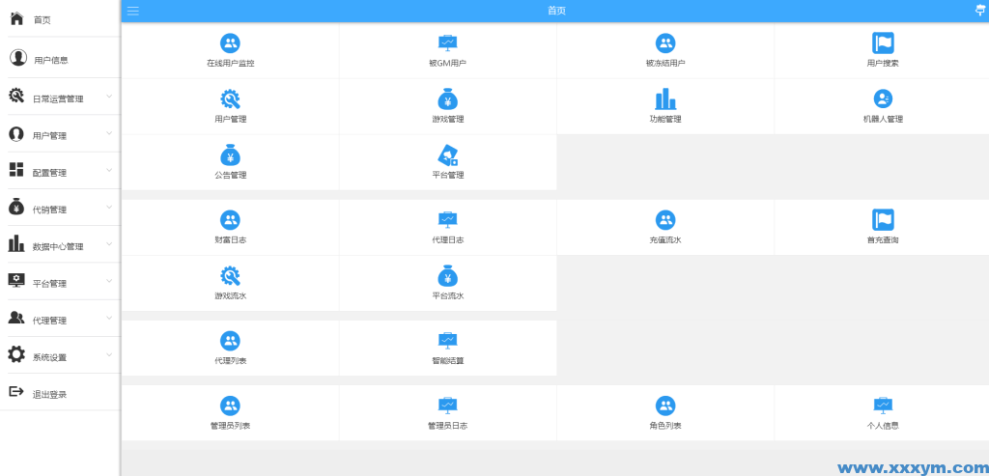Click the 智能结算 icon
This screenshot has width=989, height=476.
[x=447, y=341]
